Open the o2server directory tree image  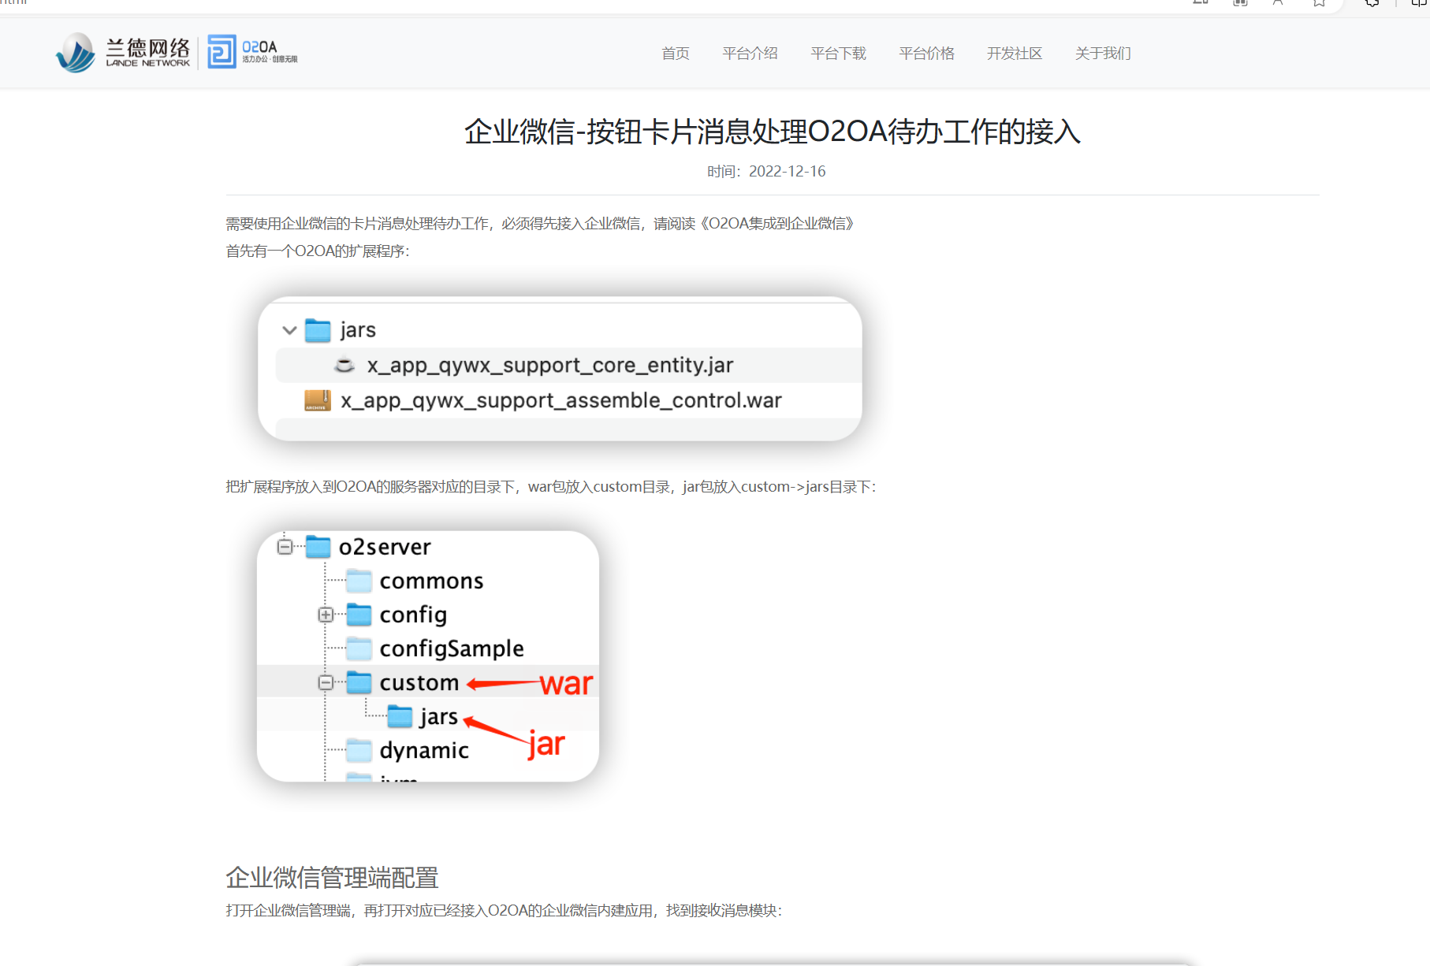click(x=428, y=656)
